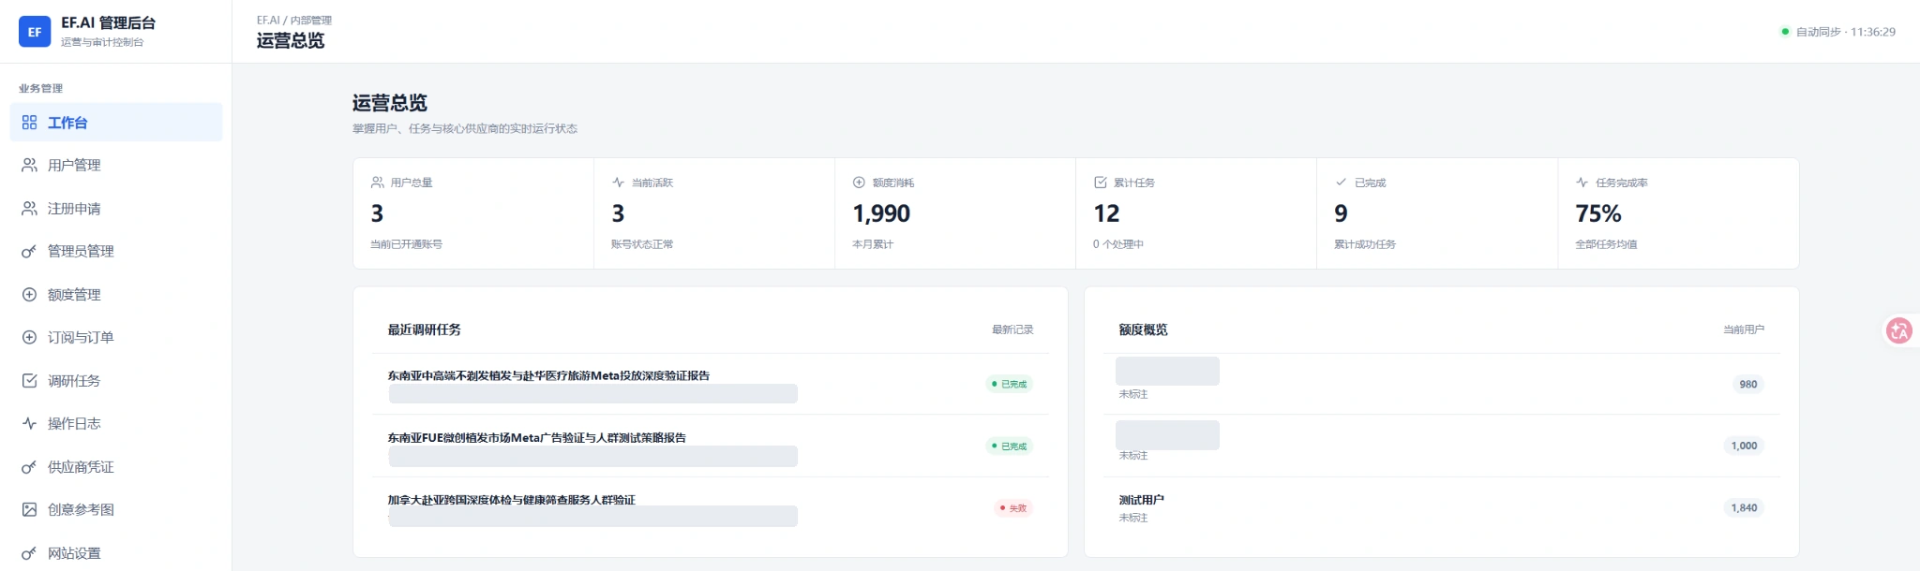This screenshot has height=571, width=1920.
Task: Open 额度管理 via its plus-circle icon
Action: (29, 295)
